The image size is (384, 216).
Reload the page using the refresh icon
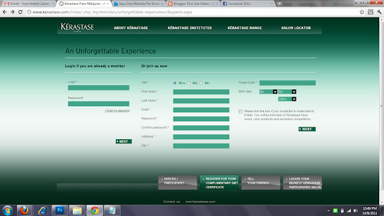point(20,12)
